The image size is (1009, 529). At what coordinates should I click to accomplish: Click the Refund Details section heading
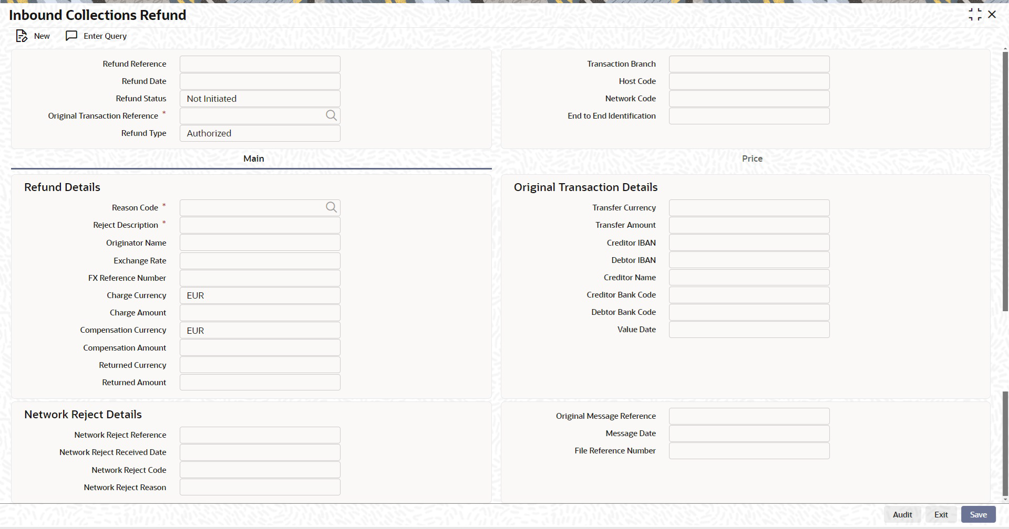62,187
